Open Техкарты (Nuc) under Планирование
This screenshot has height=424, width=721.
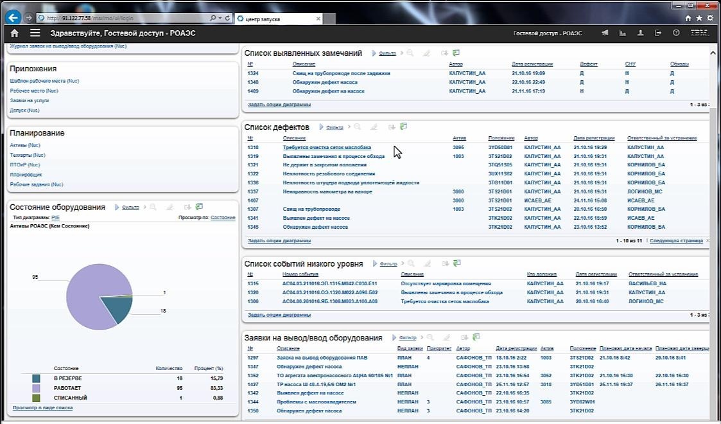tap(28, 155)
